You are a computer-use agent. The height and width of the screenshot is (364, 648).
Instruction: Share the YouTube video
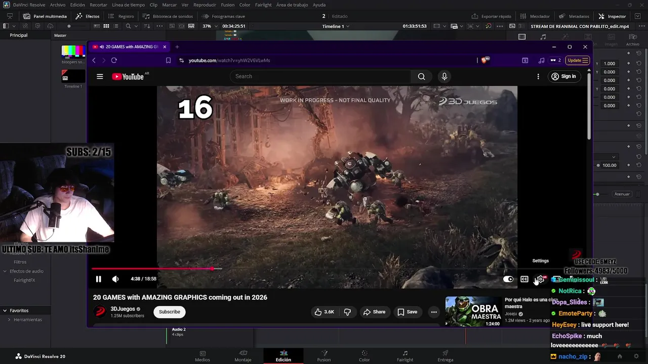click(374, 312)
